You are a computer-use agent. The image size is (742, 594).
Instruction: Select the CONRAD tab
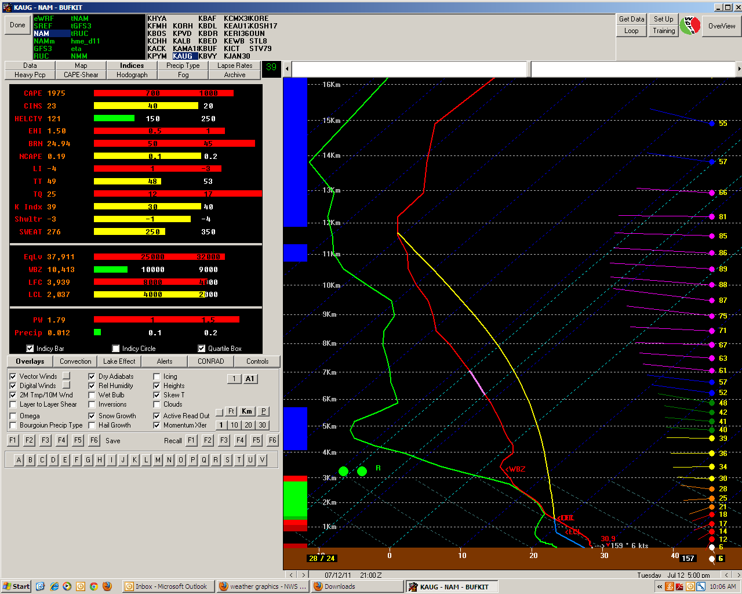pyautogui.click(x=211, y=361)
